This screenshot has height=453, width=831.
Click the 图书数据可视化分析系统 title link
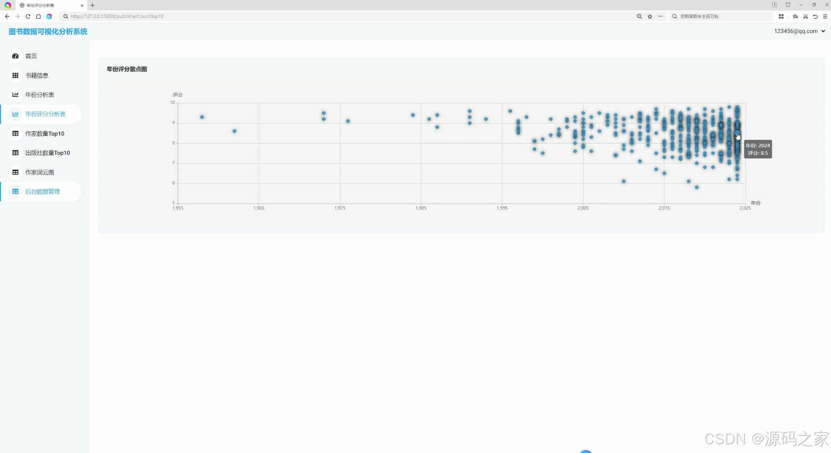pyautogui.click(x=48, y=31)
